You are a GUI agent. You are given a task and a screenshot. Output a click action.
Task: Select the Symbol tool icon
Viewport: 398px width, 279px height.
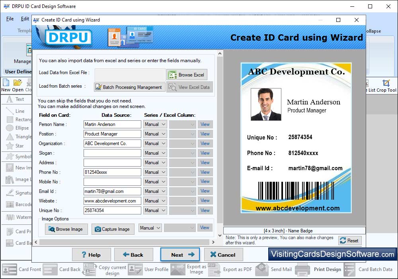[x=10, y=156]
